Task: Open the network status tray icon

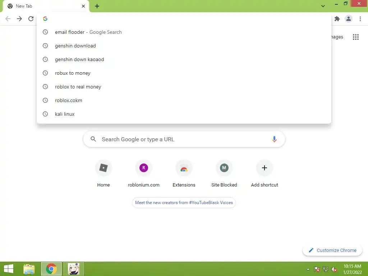Action: [x=326, y=269]
